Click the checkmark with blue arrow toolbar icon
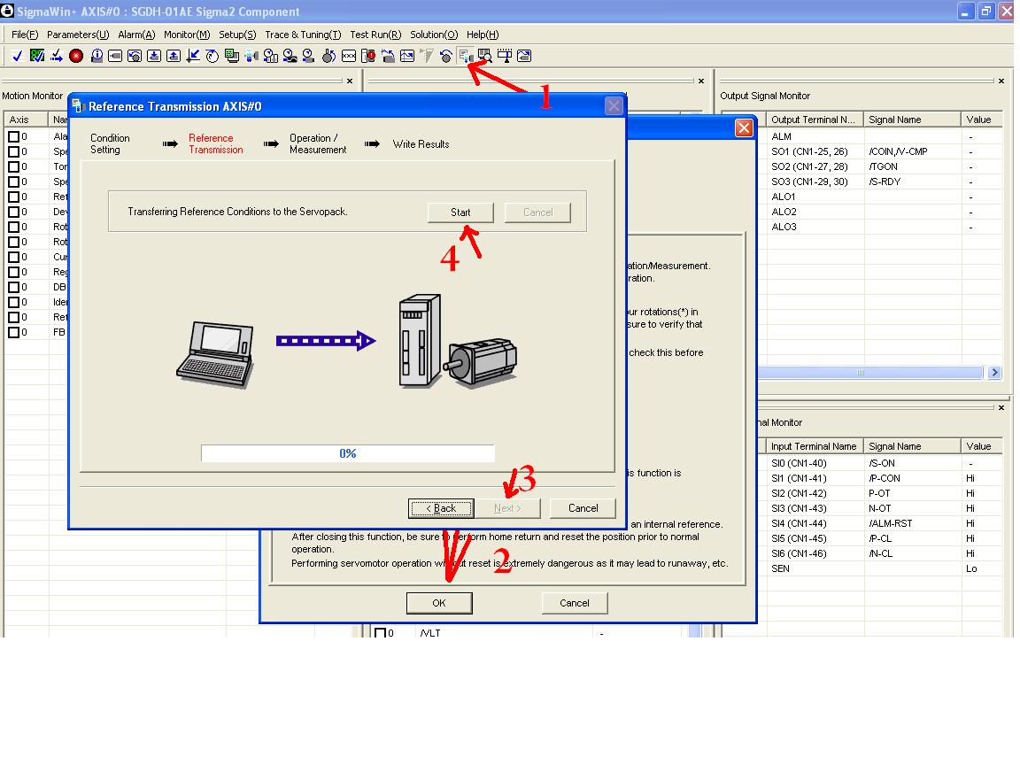 click(57, 56)
